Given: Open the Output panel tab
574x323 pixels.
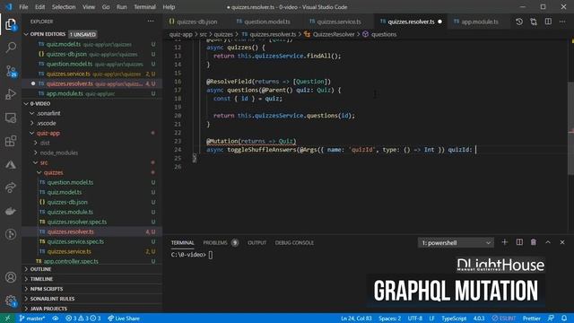Looking at the screenshot, I should (257, 243).
